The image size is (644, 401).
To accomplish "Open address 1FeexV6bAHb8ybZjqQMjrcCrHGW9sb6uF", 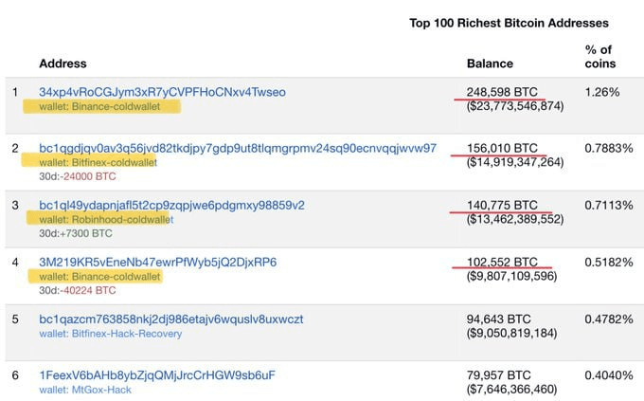I will [157, 375].
